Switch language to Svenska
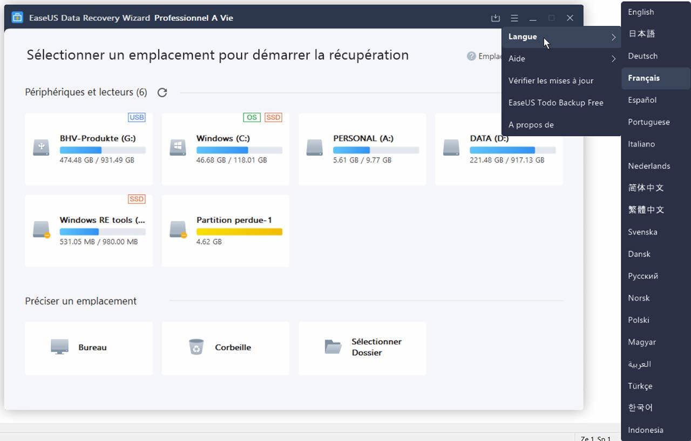 [656, 232]
